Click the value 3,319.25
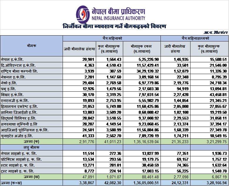229x186 pixels. [x=114, y=95]
